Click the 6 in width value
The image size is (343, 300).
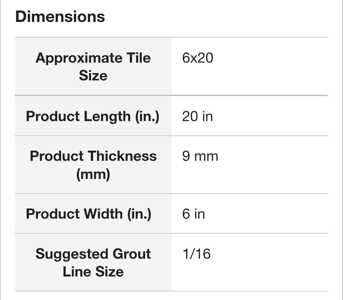tap(193, 214)
